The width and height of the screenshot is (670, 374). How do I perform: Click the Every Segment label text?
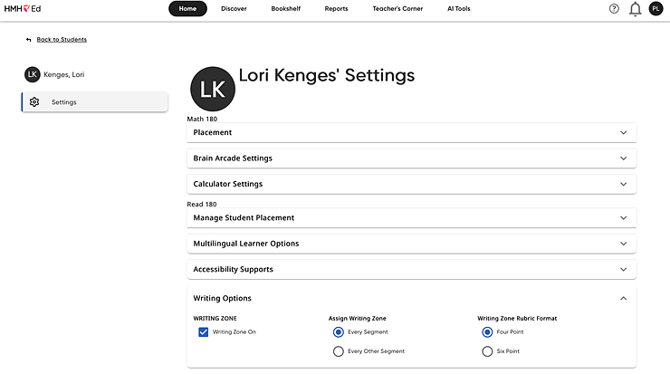(x=368, y=332)
